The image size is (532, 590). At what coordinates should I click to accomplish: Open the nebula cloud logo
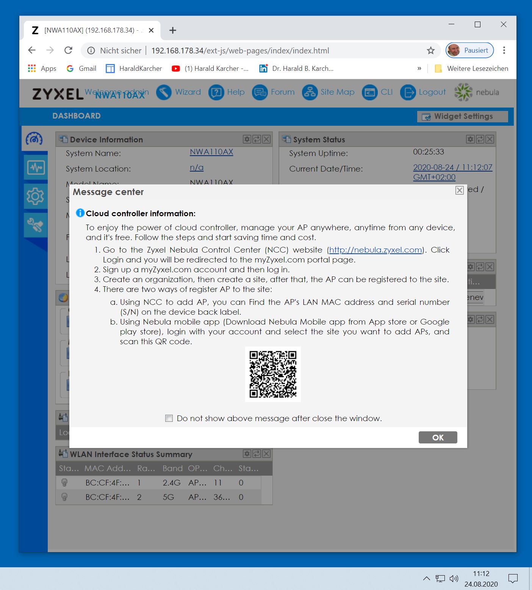(x=477, y=92)
